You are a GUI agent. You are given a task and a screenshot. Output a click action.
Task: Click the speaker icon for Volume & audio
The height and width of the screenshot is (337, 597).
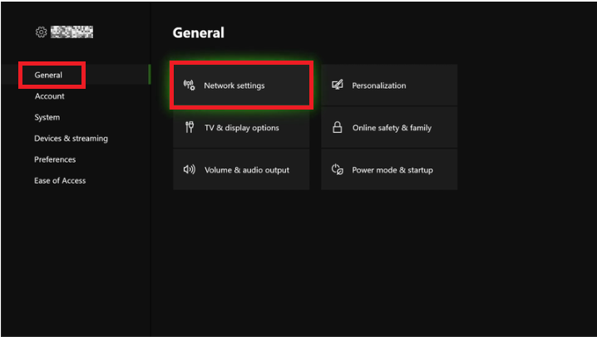point(189,170)
